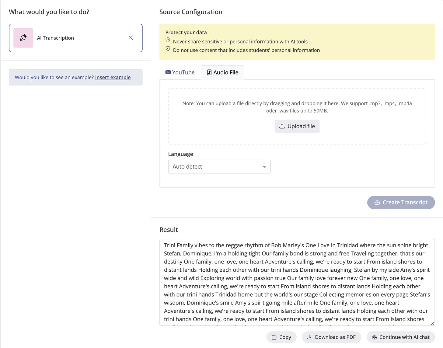Click the 'What would you like to do?' heading
The image size is (443, 348).
pos(49,12)
